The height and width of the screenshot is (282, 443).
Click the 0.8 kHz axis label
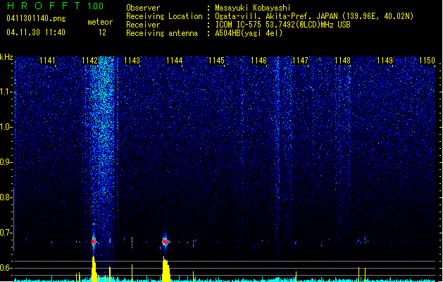click(x=6, y=197)
